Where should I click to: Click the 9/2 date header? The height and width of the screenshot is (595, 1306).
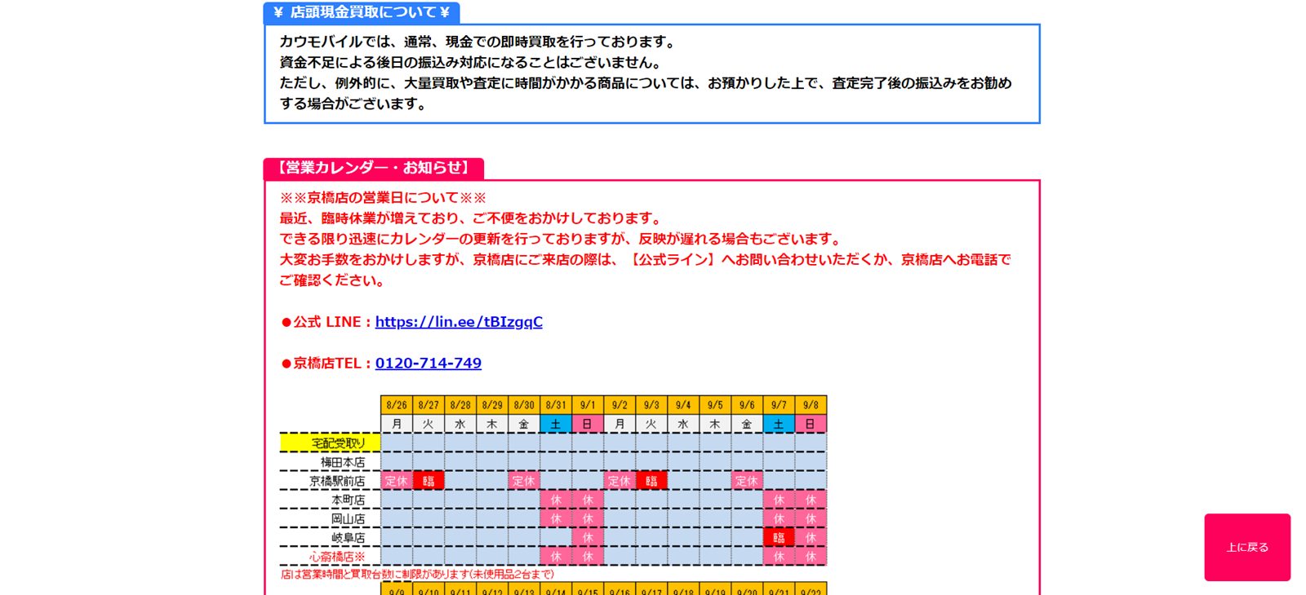[620, 405]
